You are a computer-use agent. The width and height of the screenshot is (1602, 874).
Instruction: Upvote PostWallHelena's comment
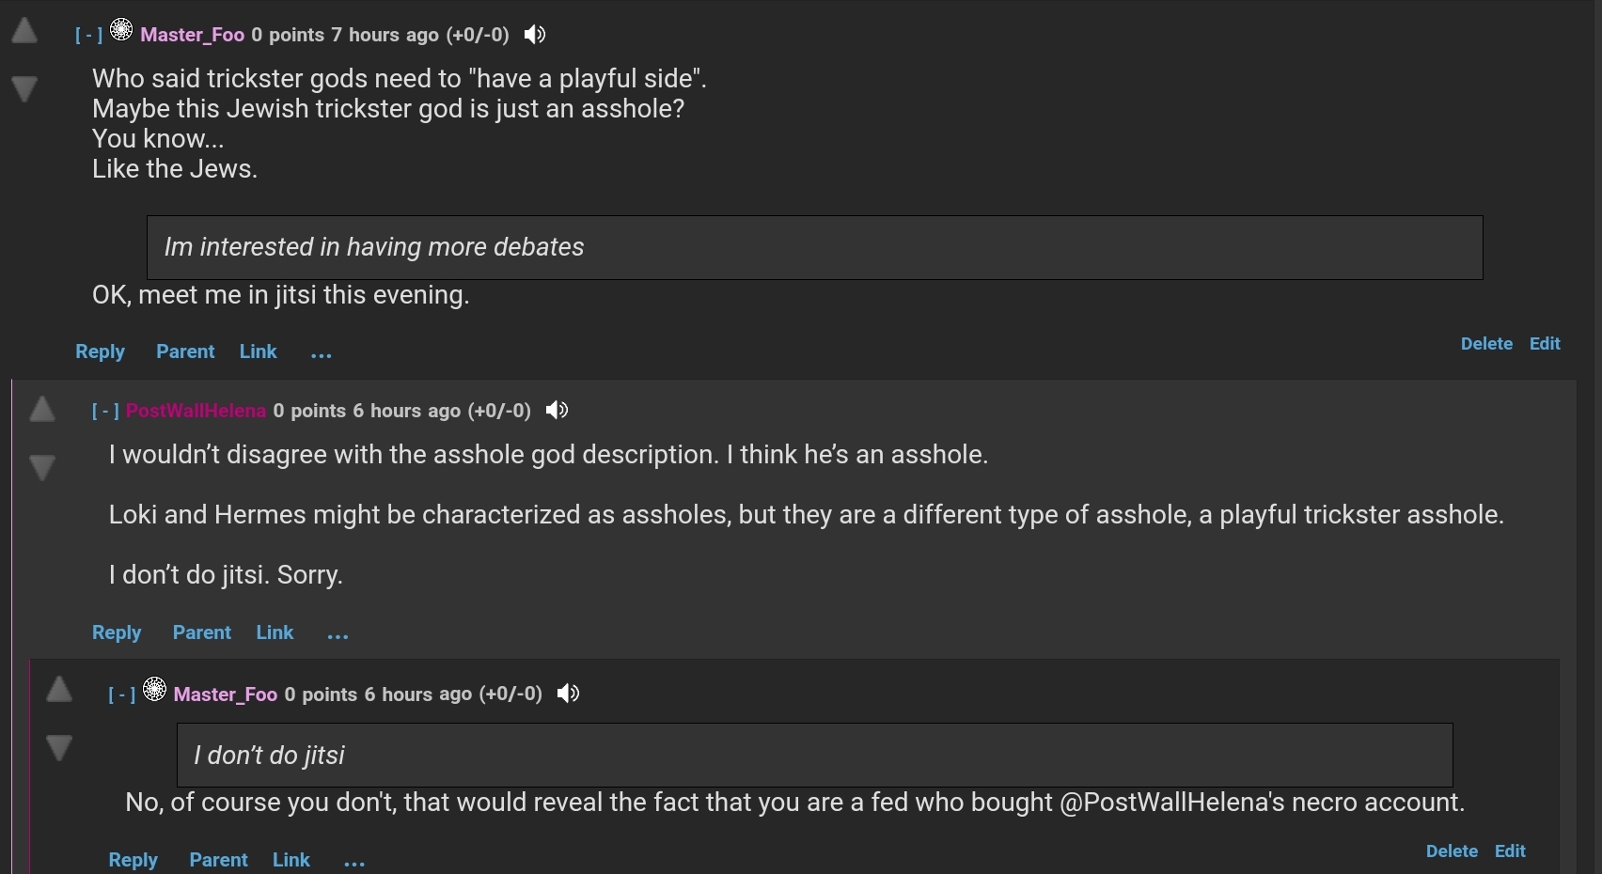click(41, 409)
